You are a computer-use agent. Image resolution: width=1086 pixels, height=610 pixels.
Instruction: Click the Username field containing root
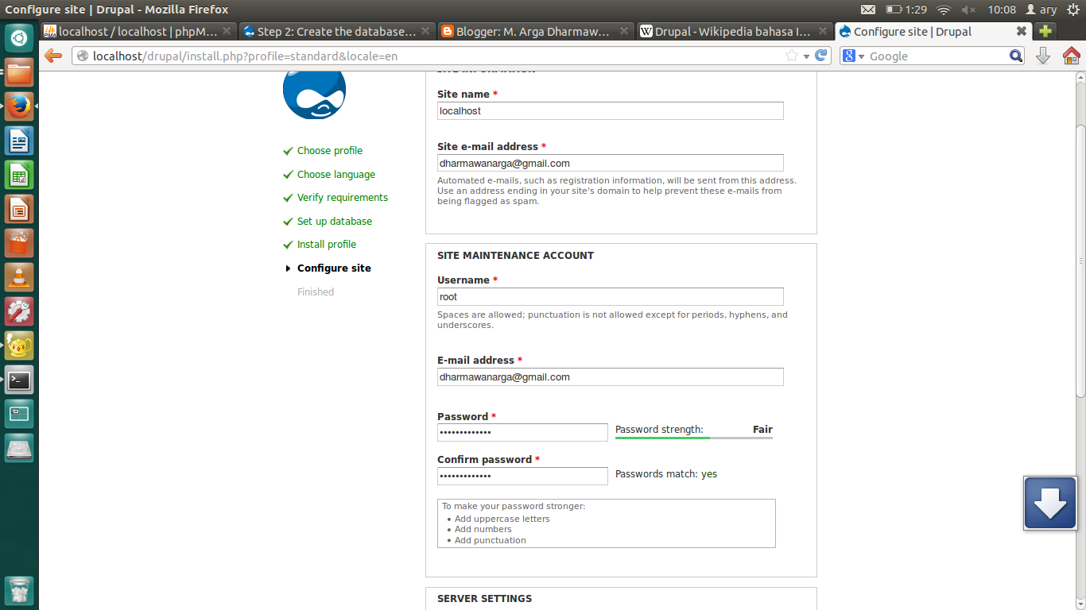tap(611, 296)
